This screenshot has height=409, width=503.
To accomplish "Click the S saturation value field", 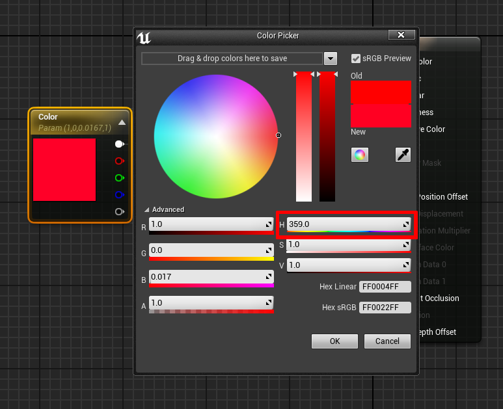I will click(349, 245).
